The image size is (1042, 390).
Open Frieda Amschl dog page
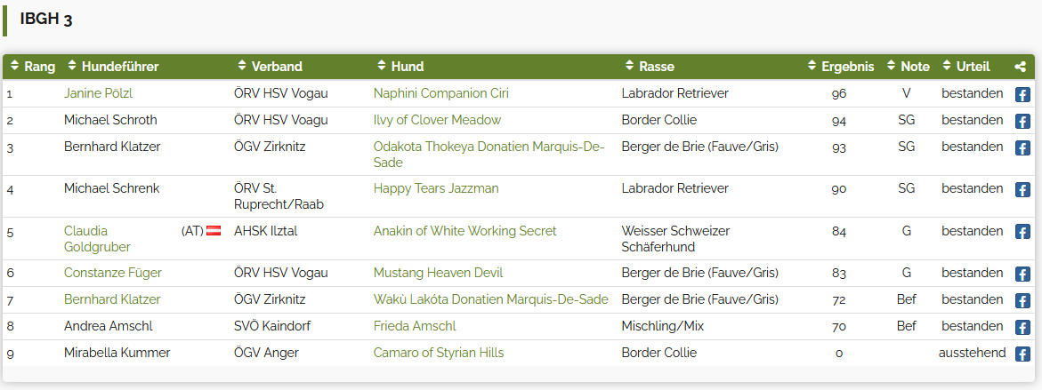[415, 326]
